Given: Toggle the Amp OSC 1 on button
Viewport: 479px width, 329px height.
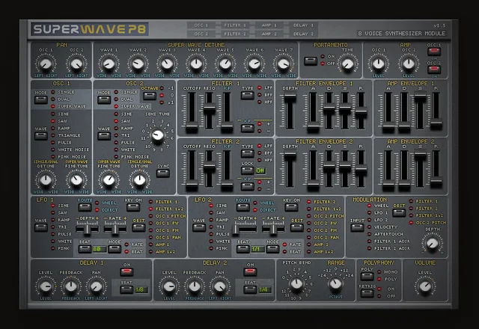Looking at the screenshot, I should tap(434, 52).
